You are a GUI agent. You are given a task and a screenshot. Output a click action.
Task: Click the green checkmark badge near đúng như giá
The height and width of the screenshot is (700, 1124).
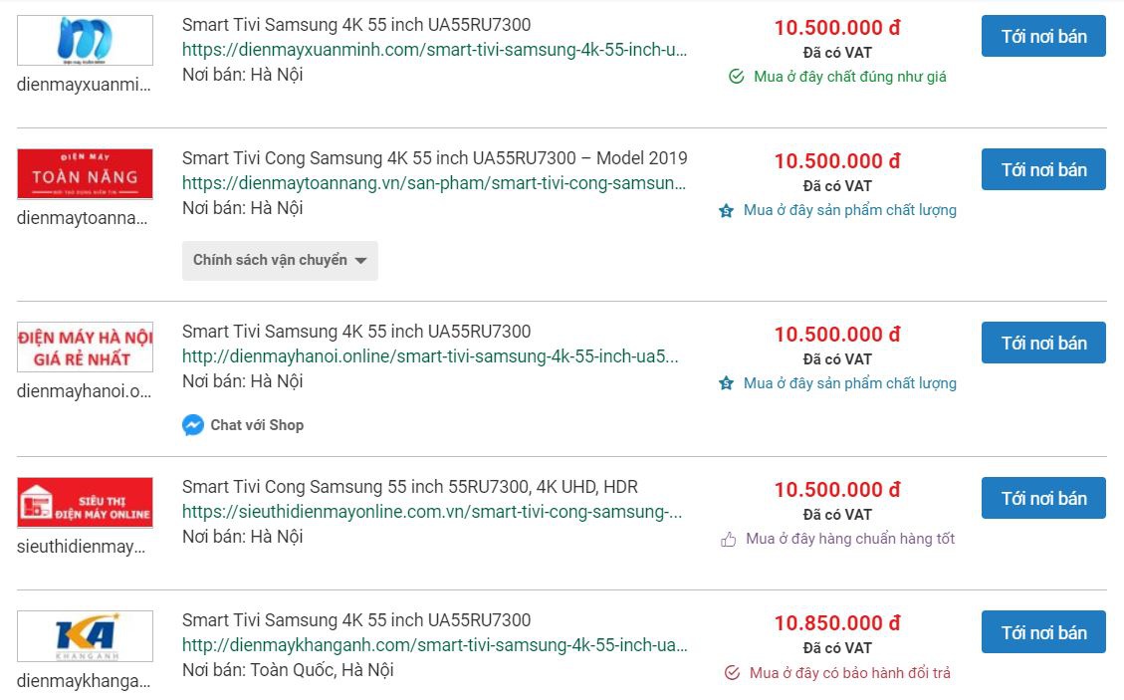(x=736, y=75)
